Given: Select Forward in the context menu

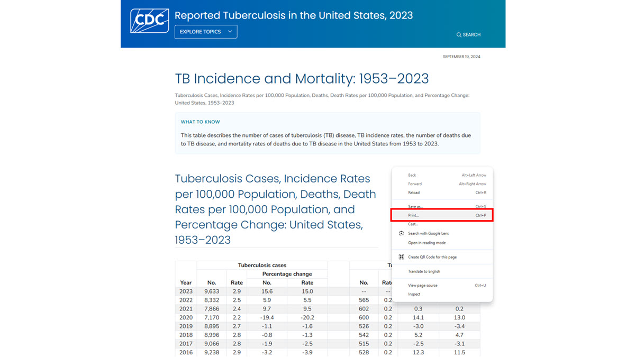Looking at the screenshot, I should click(x=442, y=184).
